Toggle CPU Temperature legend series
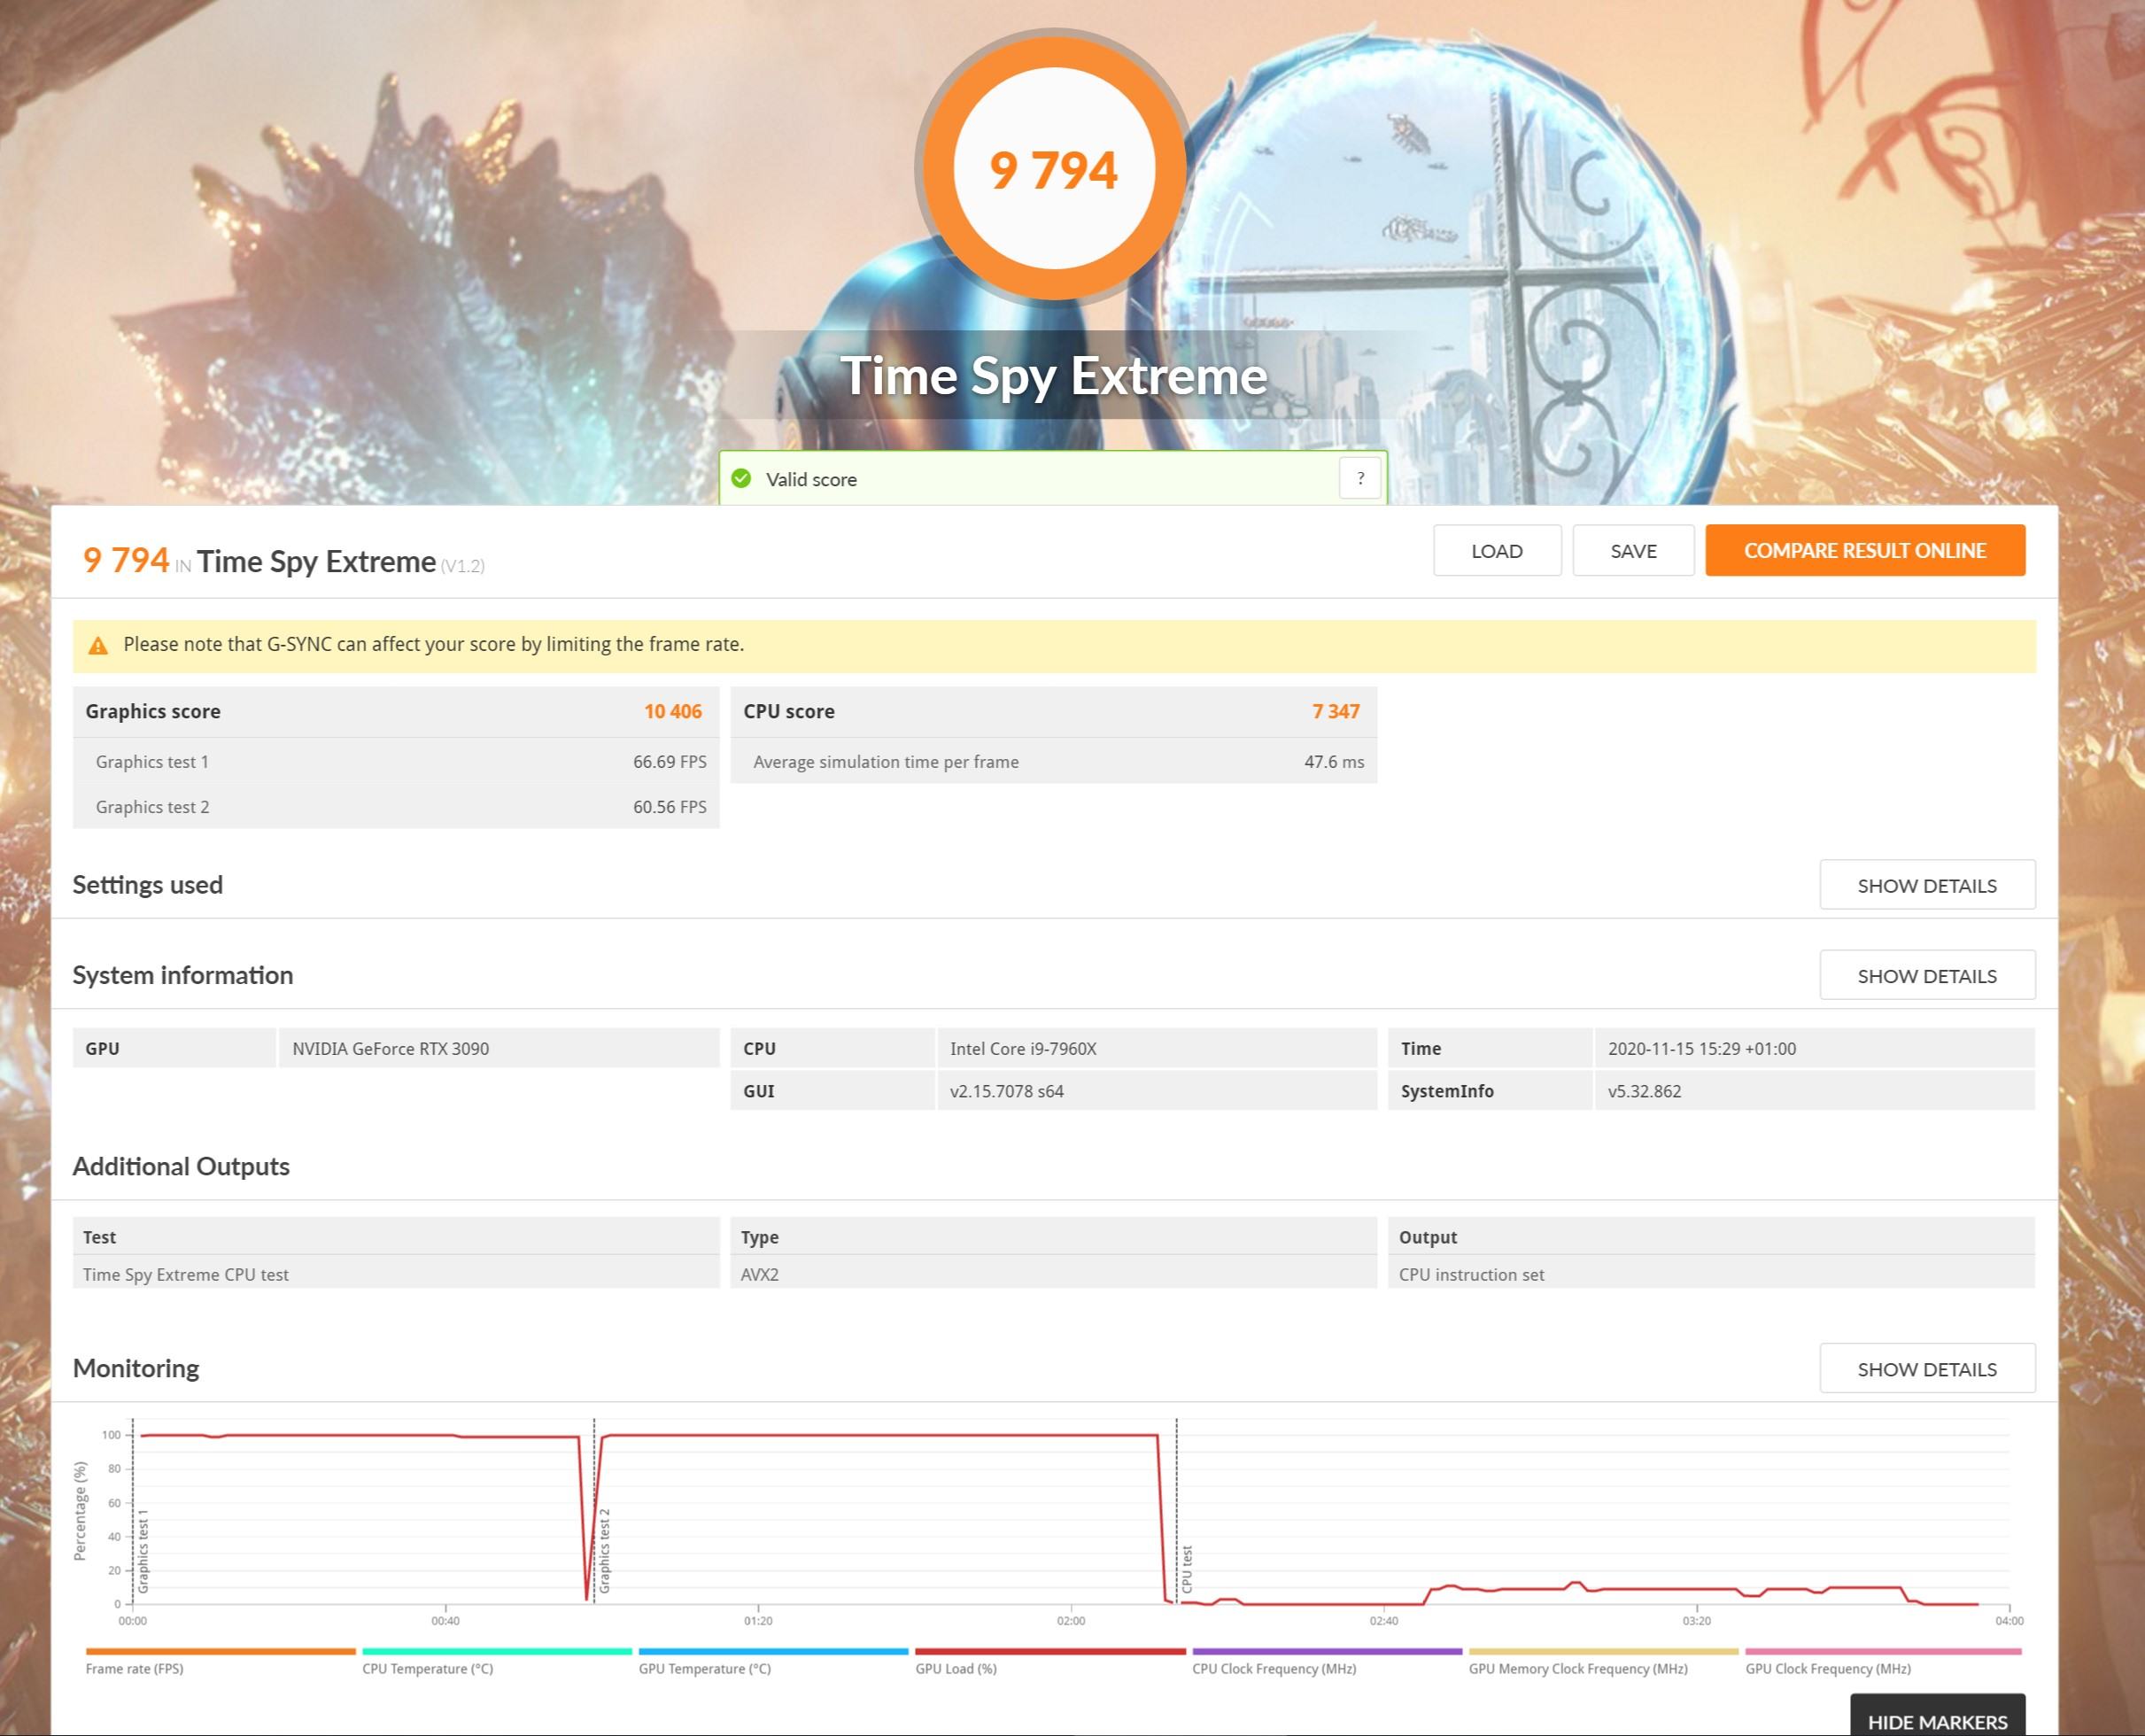Image resolution: width=2145 pixels, height=1736 pixels. 427,1668
